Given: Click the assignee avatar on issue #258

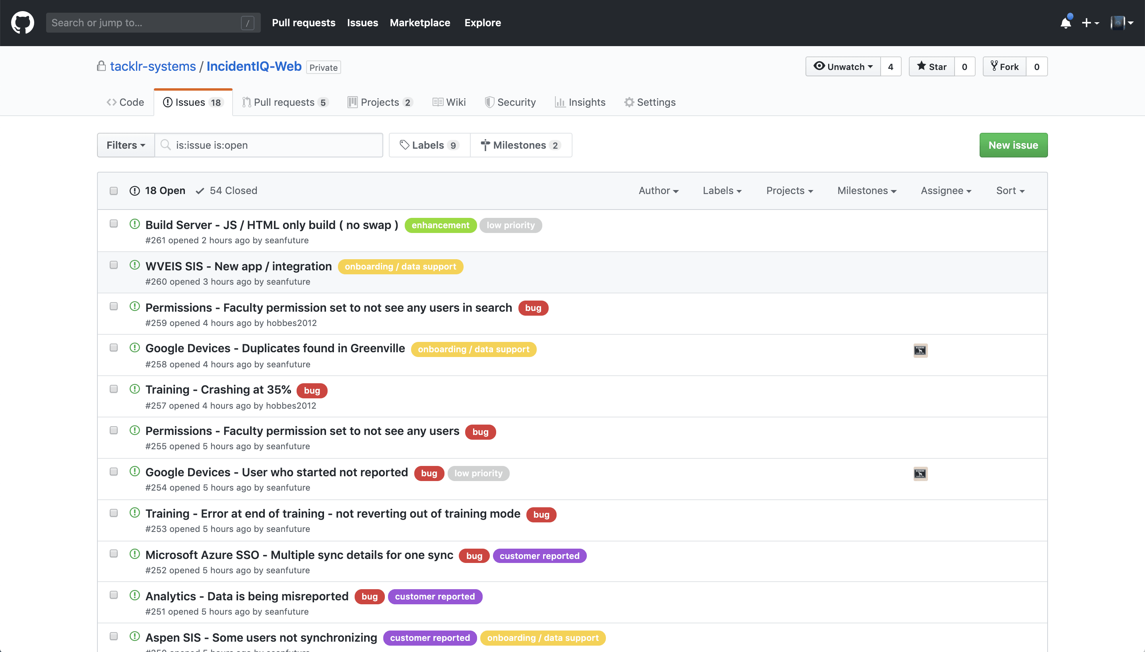Looking at the screenshot, I should (920, 351).
